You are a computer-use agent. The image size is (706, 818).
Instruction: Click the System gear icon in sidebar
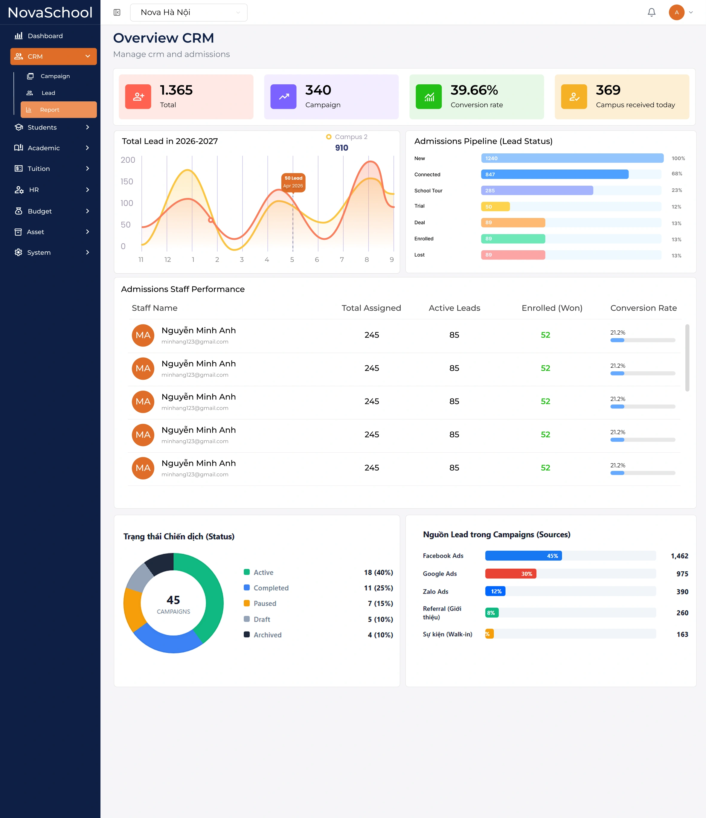point(19,252)
